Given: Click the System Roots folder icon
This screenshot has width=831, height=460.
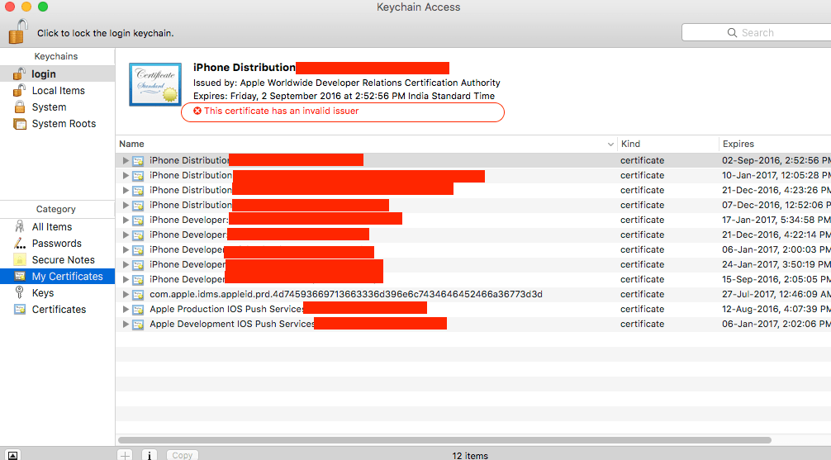Looking at the screenshot, I should click(x=20, y=124).
